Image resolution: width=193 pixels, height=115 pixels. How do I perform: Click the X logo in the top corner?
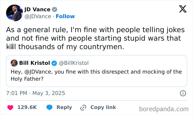click(183, 9)
